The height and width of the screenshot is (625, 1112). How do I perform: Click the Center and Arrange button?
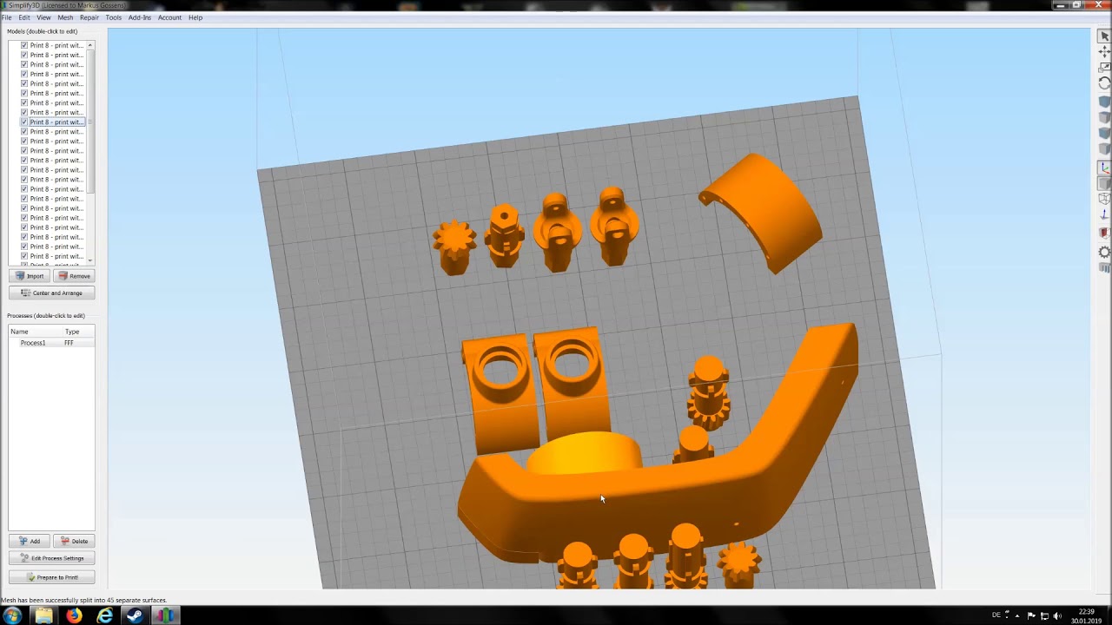[51, 293]
